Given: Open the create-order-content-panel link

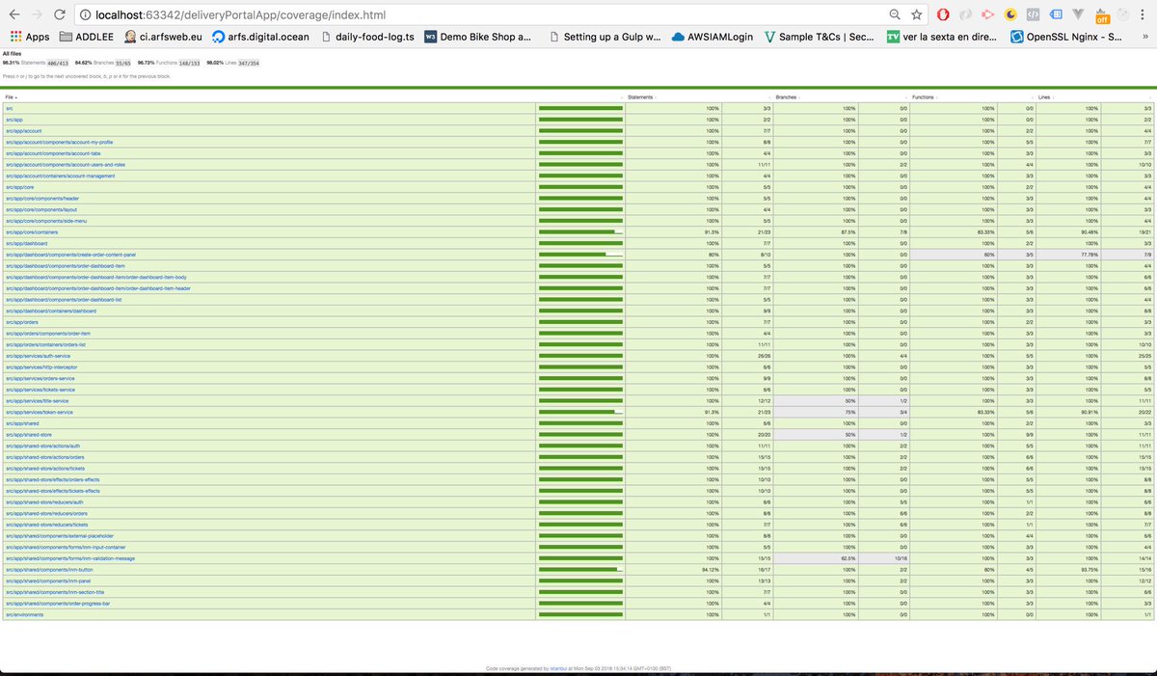Looking at the screenshot, I should (70, 255).
